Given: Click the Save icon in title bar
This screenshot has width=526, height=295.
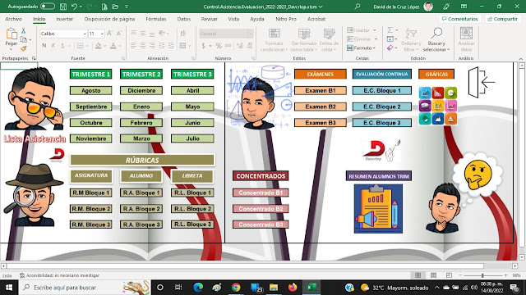Looking at the screenshot, I should click(62, 7).
